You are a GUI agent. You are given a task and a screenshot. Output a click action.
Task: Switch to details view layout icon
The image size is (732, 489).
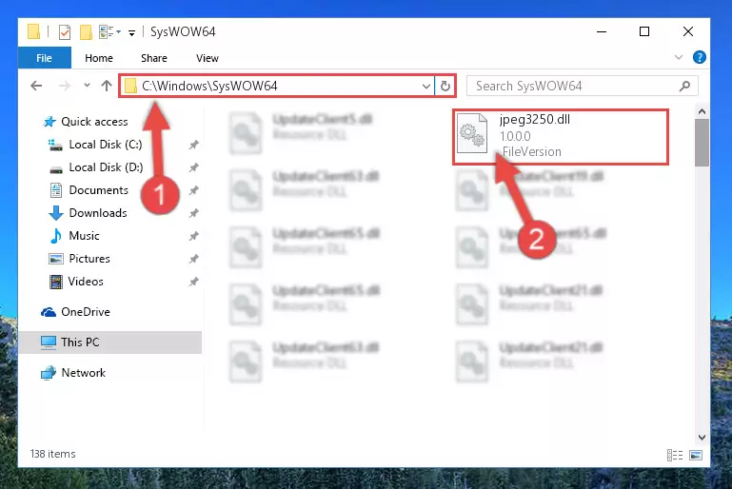(675, 455)
